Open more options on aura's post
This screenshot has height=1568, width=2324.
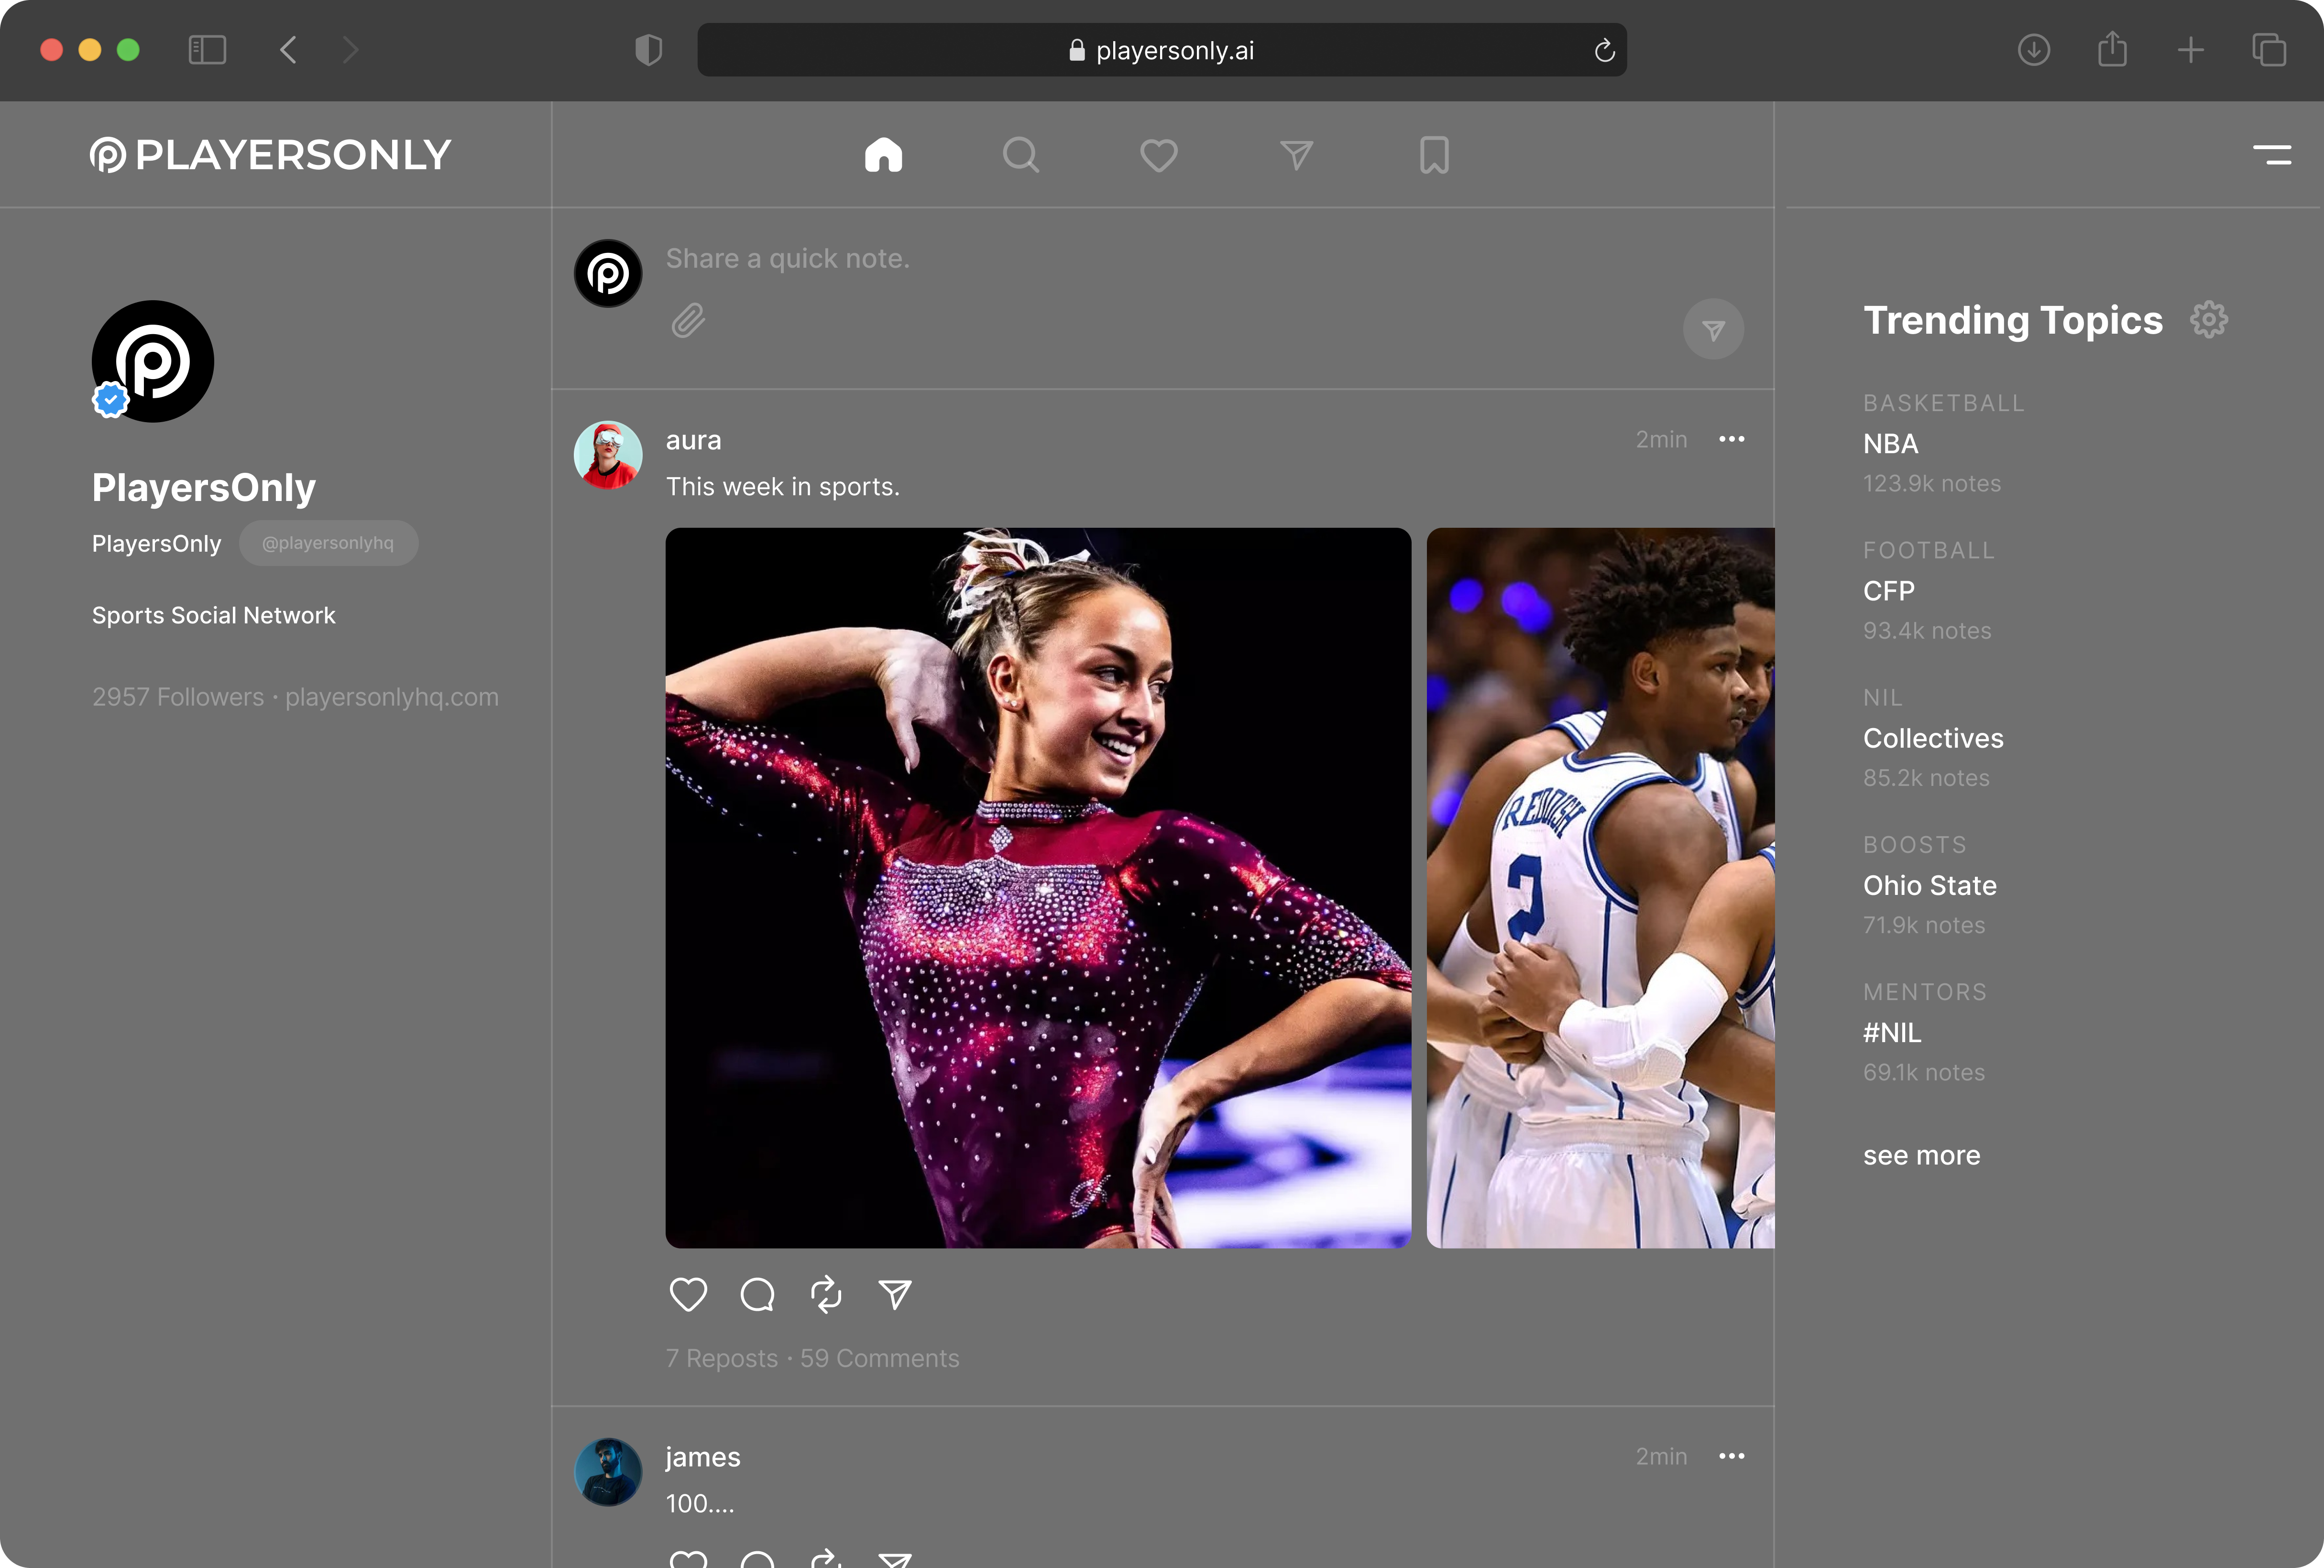pos(1731,439)
